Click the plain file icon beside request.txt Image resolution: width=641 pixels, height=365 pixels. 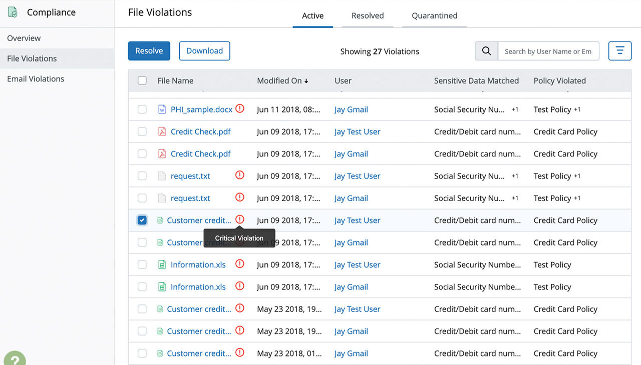162,175
